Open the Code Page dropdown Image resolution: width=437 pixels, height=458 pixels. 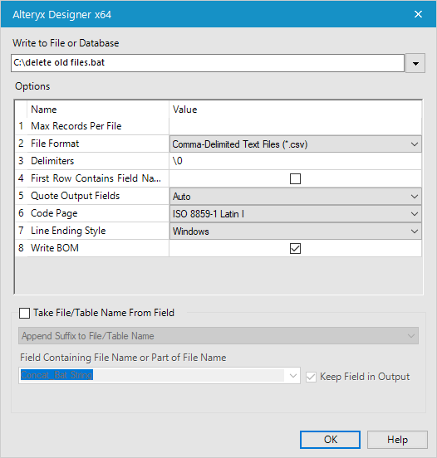pyautogui.click(x=296, y=214)
